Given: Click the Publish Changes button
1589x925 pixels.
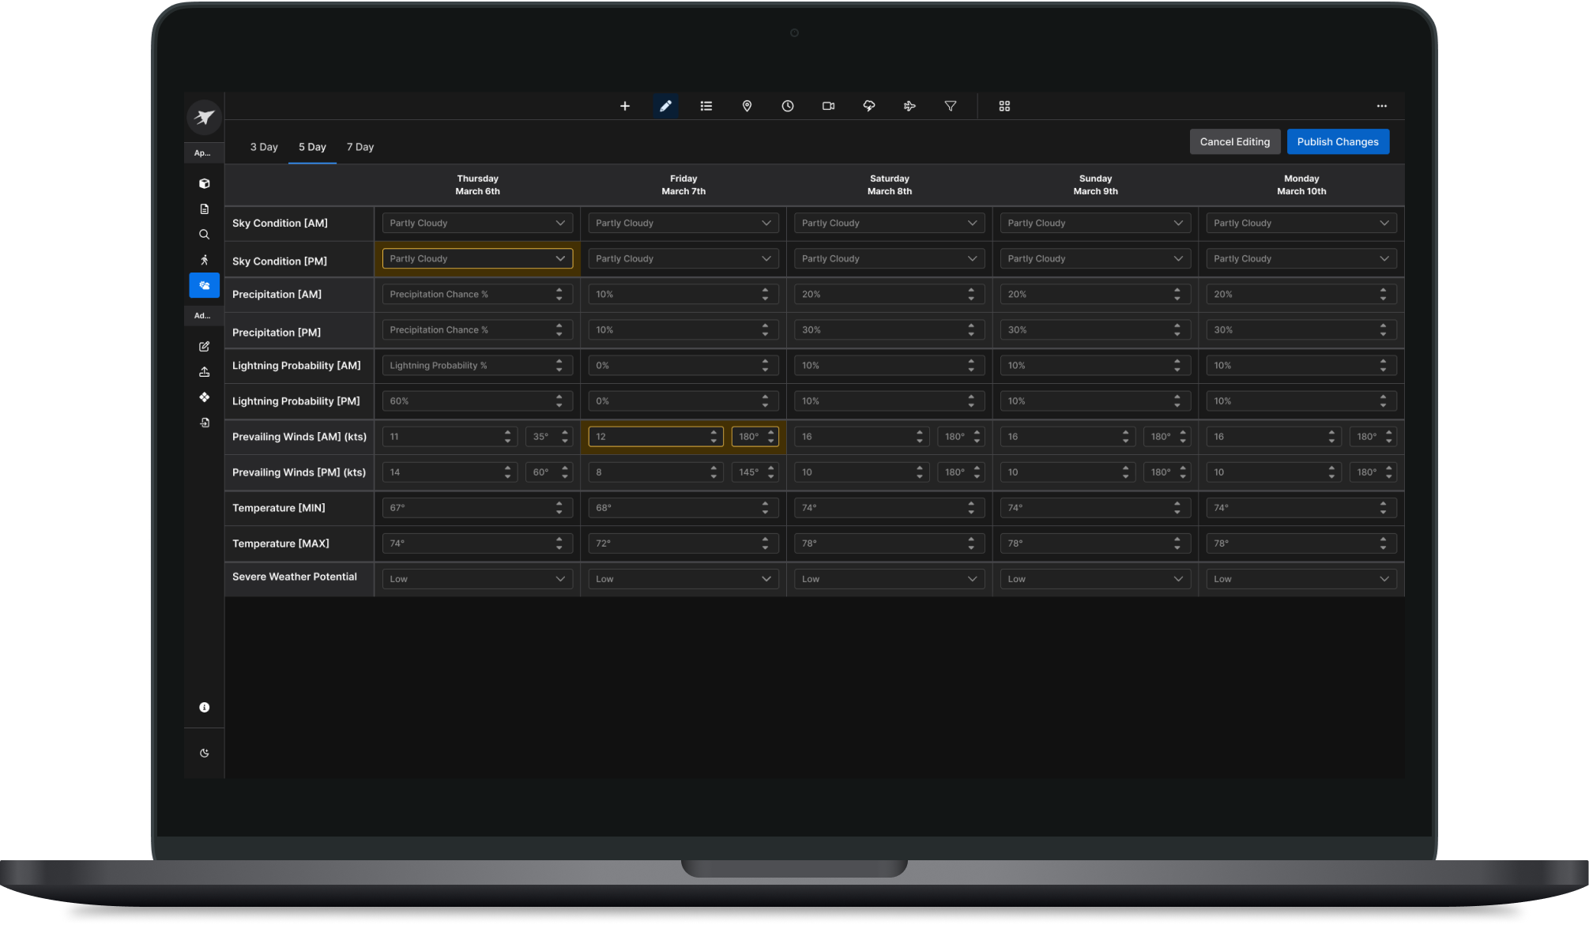Looking at the screenshot, I should pyautogui.click(x=1337, y=142).
